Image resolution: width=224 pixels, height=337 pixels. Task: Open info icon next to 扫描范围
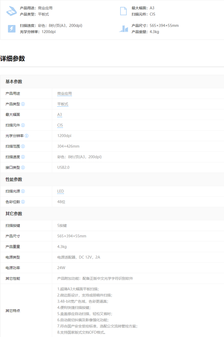click(23, 146)
